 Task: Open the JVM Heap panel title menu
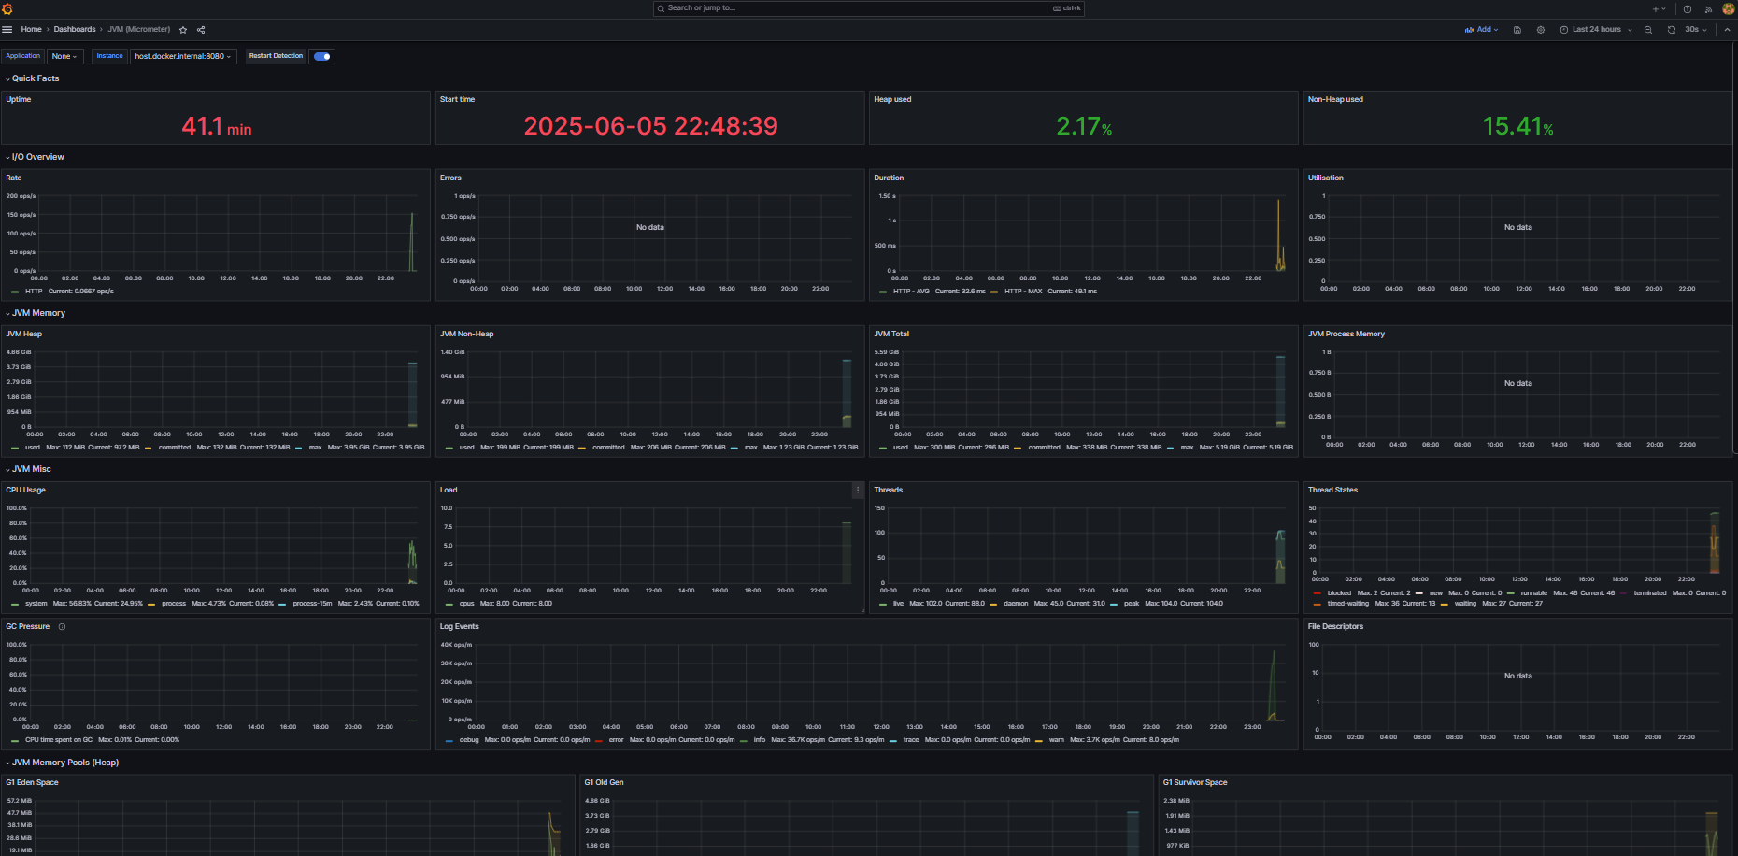[x=24, y=334]
